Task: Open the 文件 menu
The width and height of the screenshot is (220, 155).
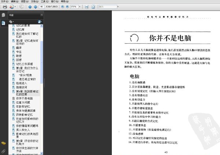Action: pyautogui.click(x=5, y=1)
